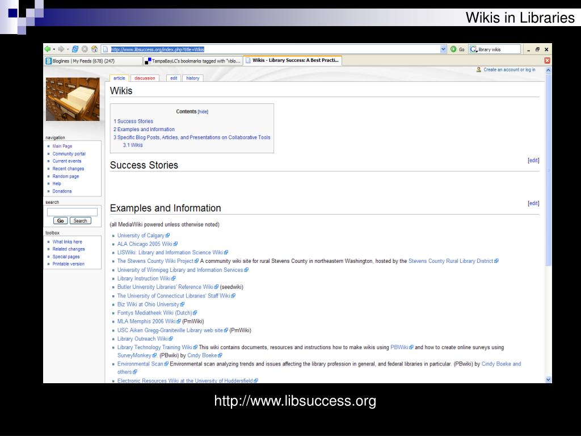Go to browser Home page icon
This screenshot has height=436, width=581.
94,49
